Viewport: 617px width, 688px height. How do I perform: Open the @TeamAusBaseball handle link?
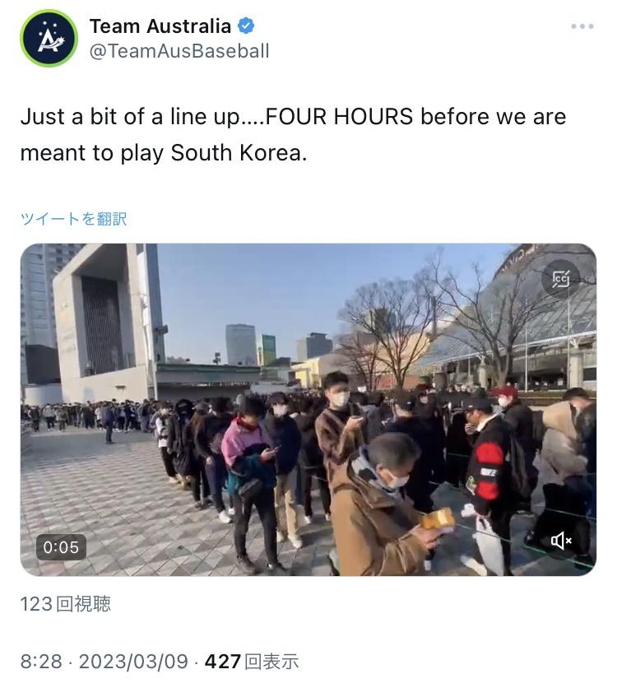click(x=179, y=51)
